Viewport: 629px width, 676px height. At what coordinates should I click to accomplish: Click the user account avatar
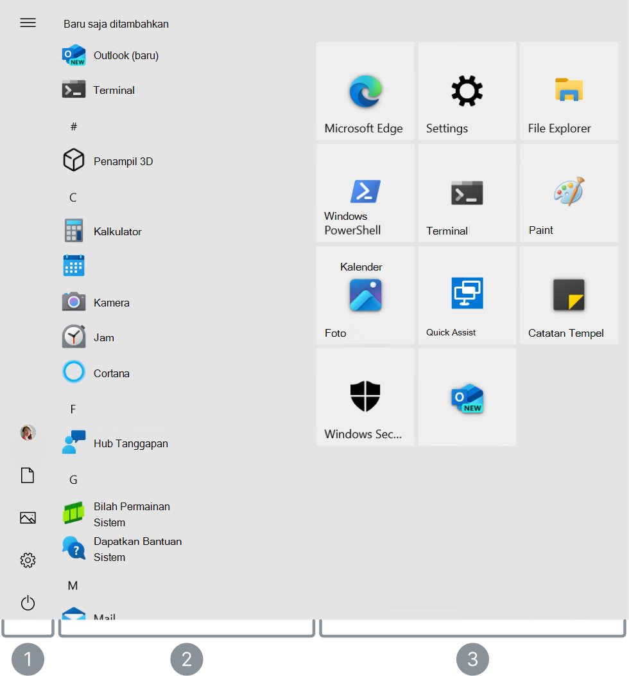pyautogui.click(x=28, y=432)
